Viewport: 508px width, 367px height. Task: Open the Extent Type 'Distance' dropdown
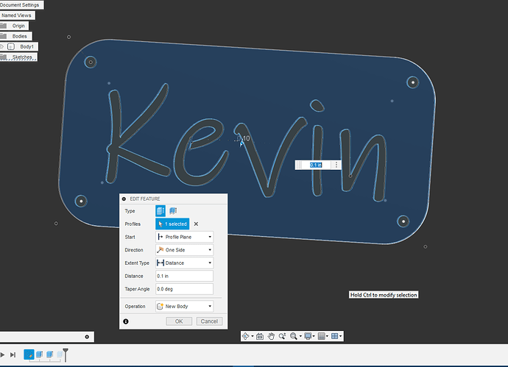pos(184,263)
